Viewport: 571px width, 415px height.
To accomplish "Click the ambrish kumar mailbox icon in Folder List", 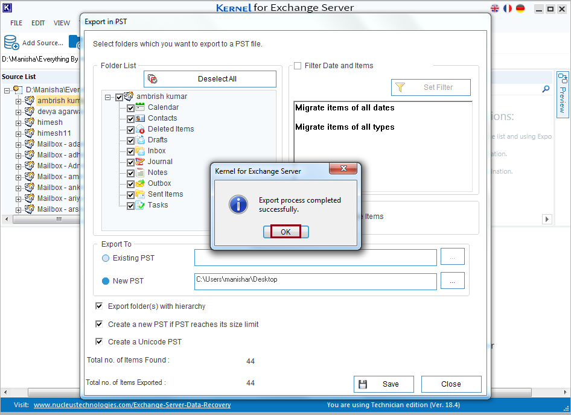I will point(129,96).
